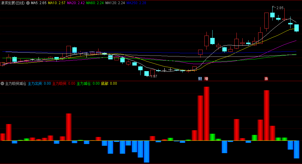
Task: Click the MA5: 2.65 label
Action: [39, 3]
